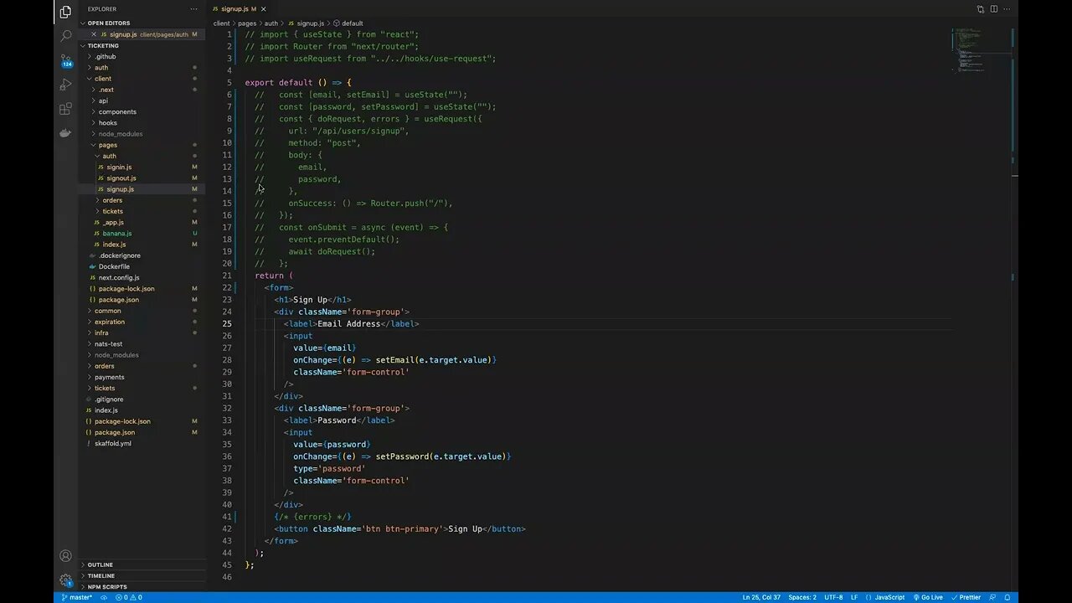Click the auth breadcrumb segment
Viewport: 1072px width, 603px height.
[x=271, y=23]
